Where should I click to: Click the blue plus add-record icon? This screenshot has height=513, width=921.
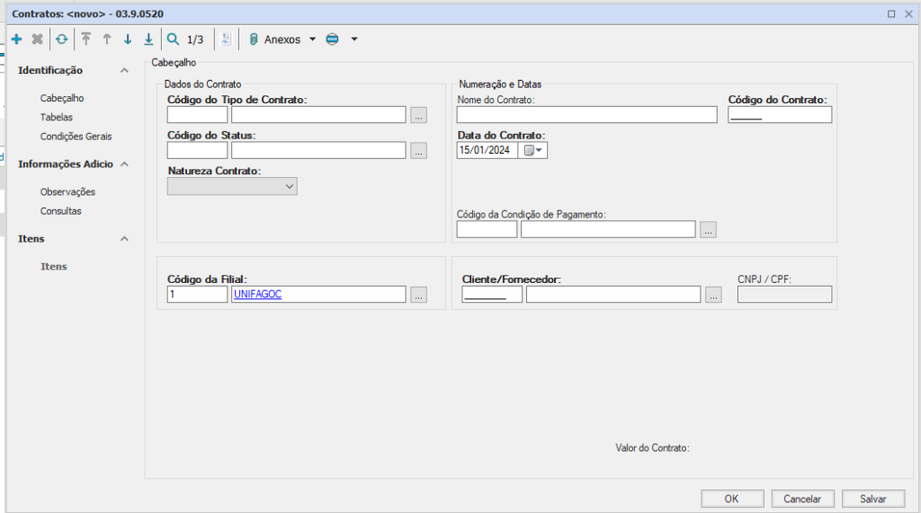point(16,40)
